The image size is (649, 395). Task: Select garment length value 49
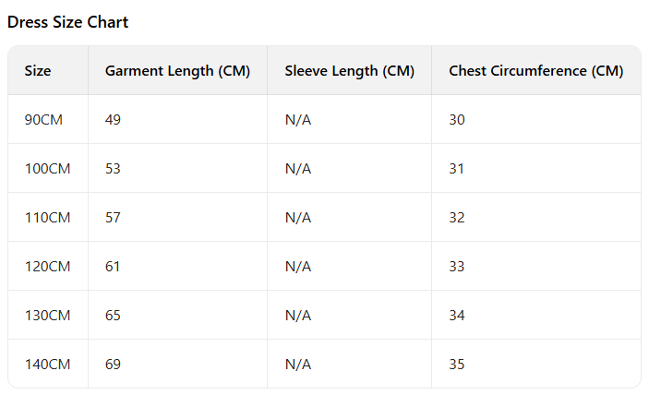(114, 120)
